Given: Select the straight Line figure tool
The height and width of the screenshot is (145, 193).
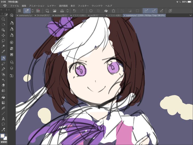Looking at the screenshot, I should [x=3, y=113].
